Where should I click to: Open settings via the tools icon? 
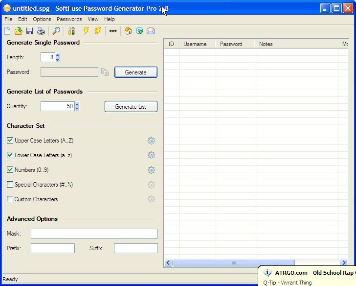pyautogui.click(x=71, y=31)
